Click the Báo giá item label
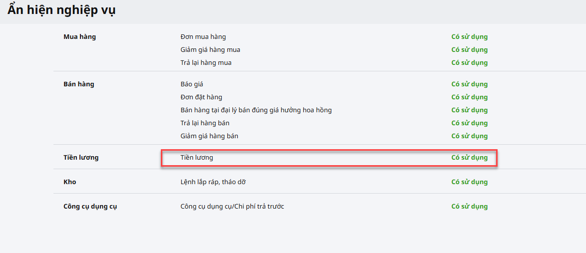Image resolution: width=586 pixels, height=253 pixels. pyautogui.click(x=192, y=84)
